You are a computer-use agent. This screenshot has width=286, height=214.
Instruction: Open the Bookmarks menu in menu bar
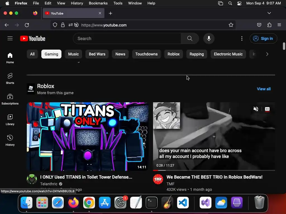(x=98, y=3)
